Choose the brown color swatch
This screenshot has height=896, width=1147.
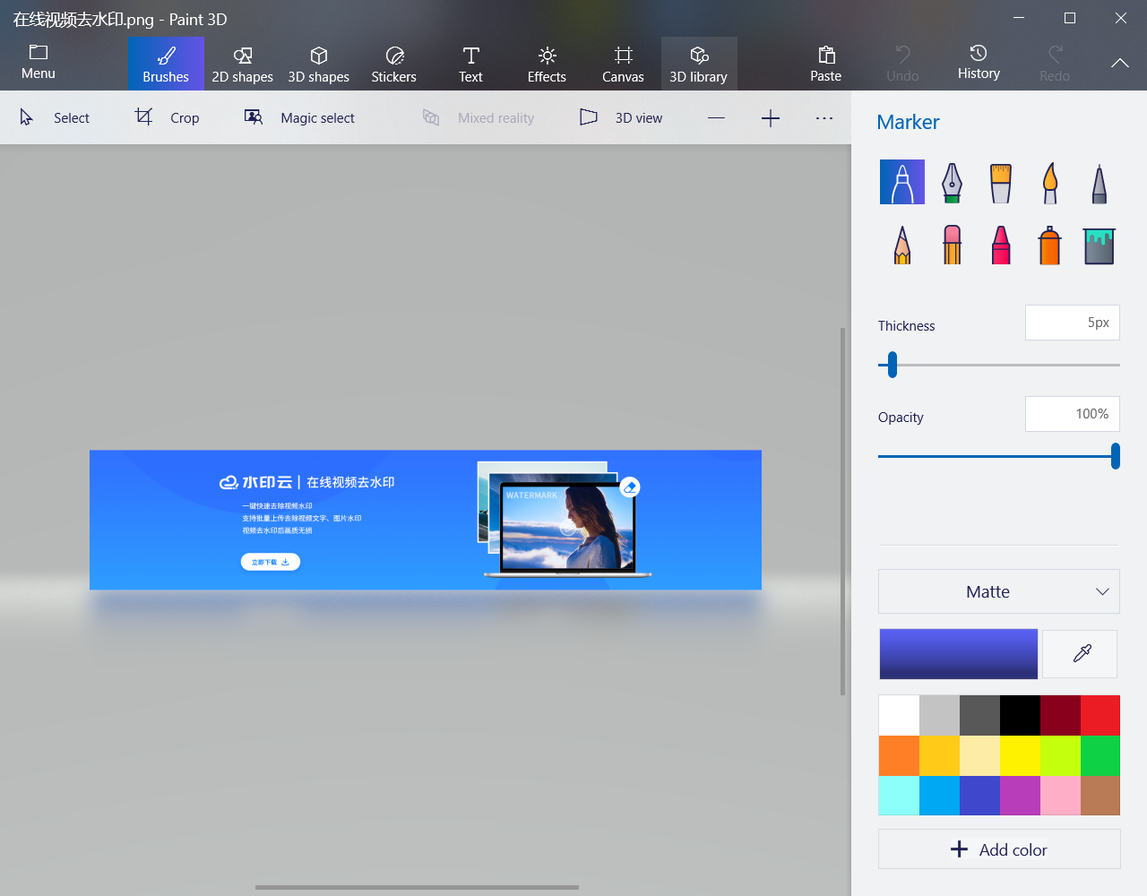pyautogui.click(x=1100, y=796)
